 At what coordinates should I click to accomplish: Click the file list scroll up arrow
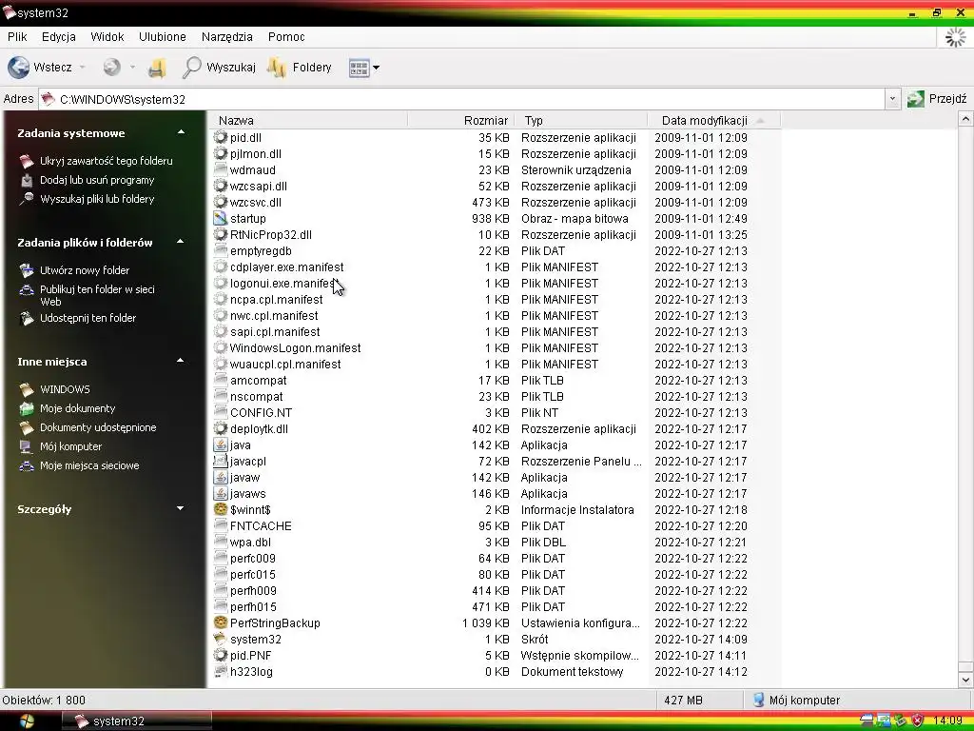coord(964,118)
